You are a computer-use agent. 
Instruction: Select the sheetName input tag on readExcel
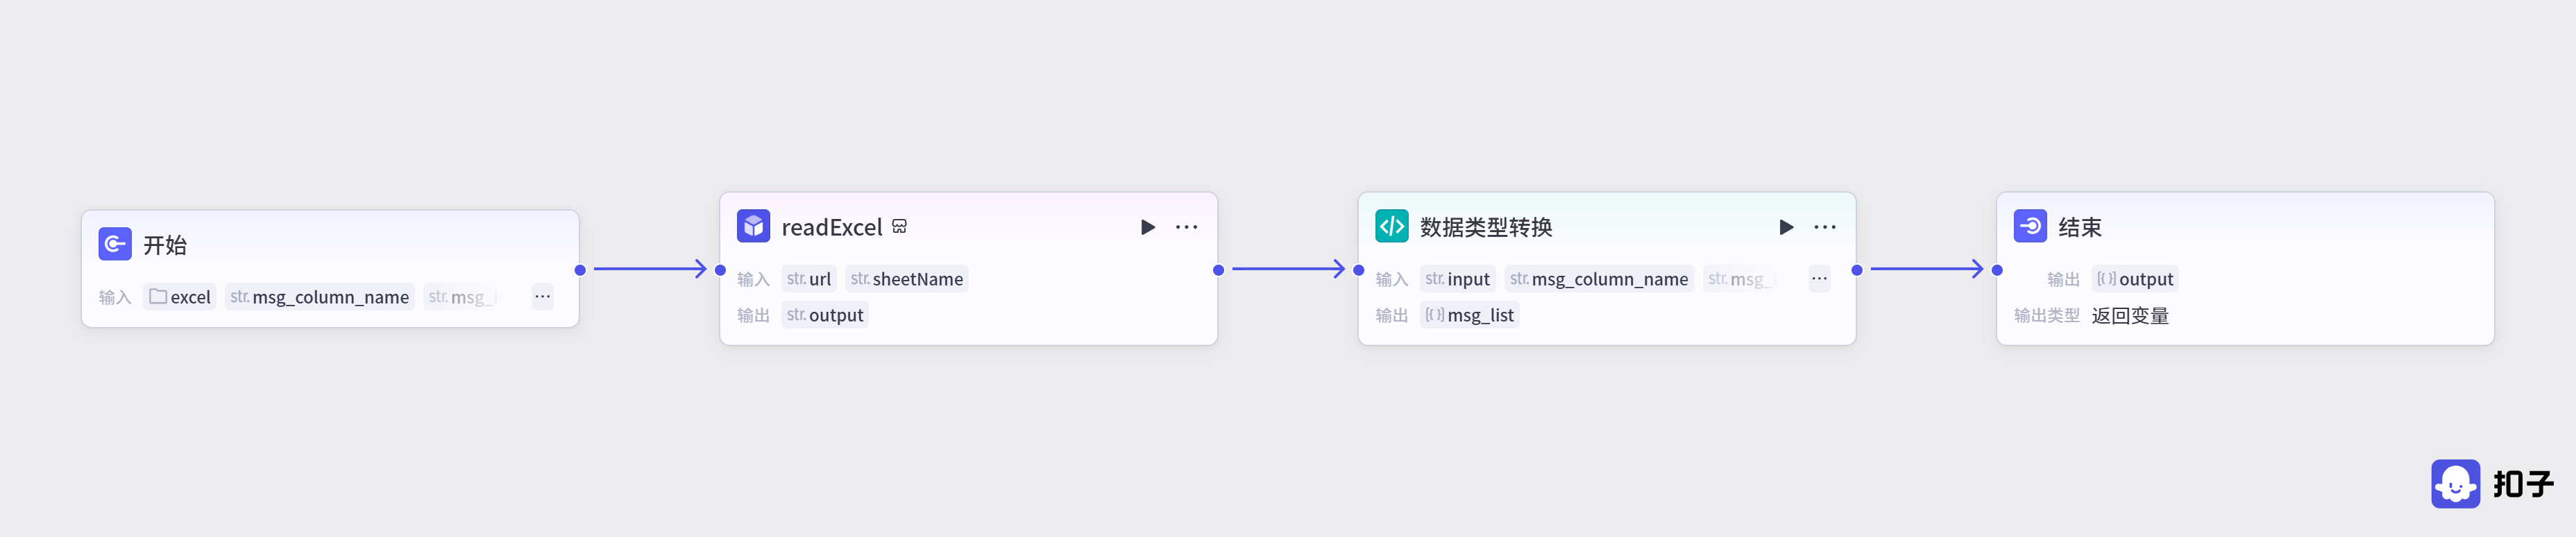pyautogui.click(x=906, y=279)
